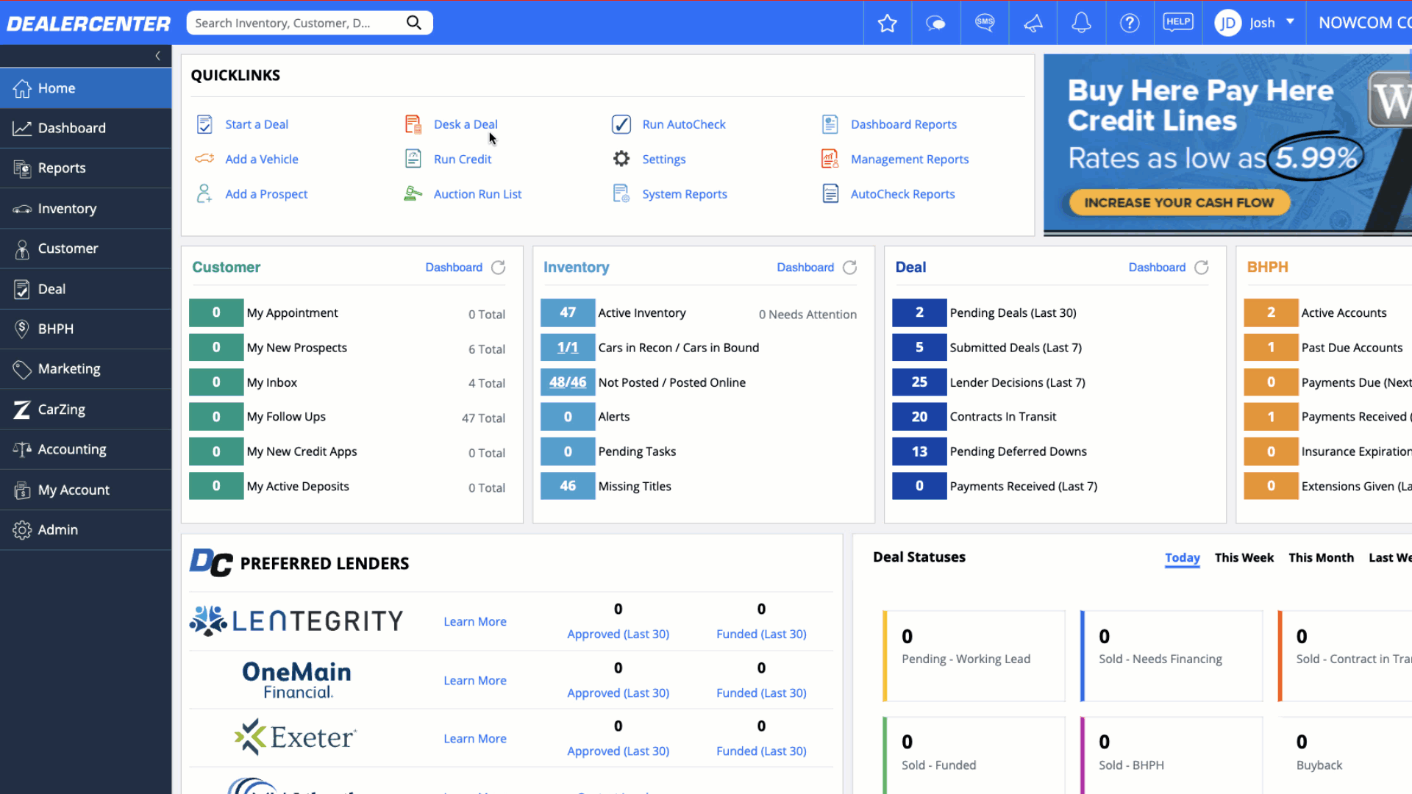Click the question mark help icon
The height and width of the screenshot is (794, 1412).
(x=1130, y=24)
